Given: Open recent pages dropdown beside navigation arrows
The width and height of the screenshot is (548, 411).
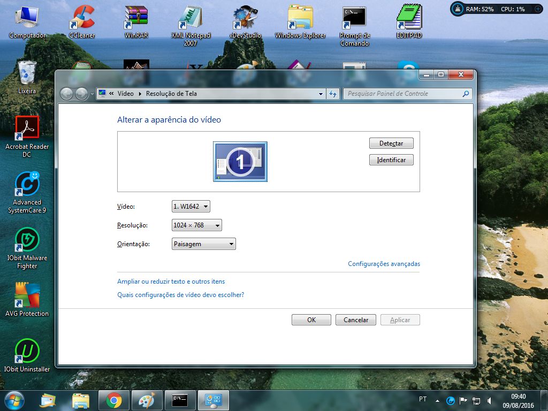Looking at the screenshot, I should pyautogui.click(x=92, y=94).
